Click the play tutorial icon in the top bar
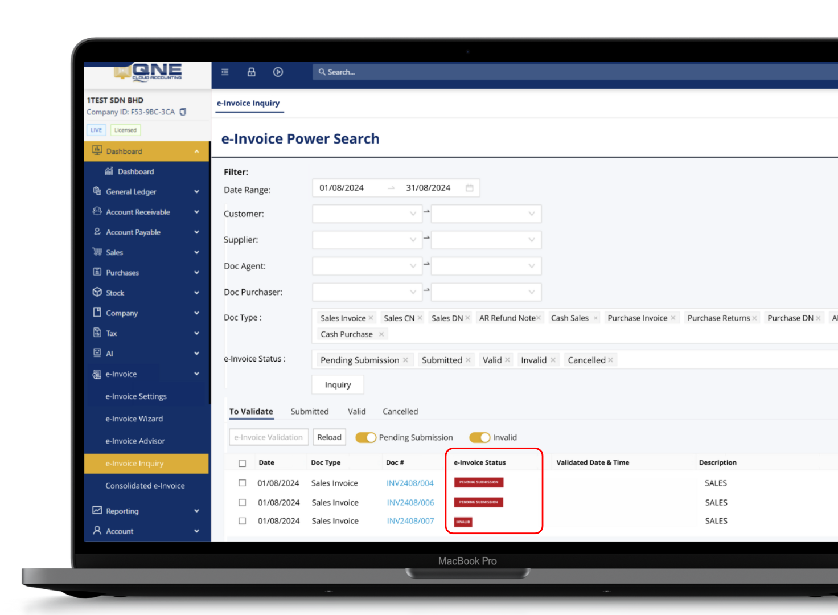 pos(278,72)
